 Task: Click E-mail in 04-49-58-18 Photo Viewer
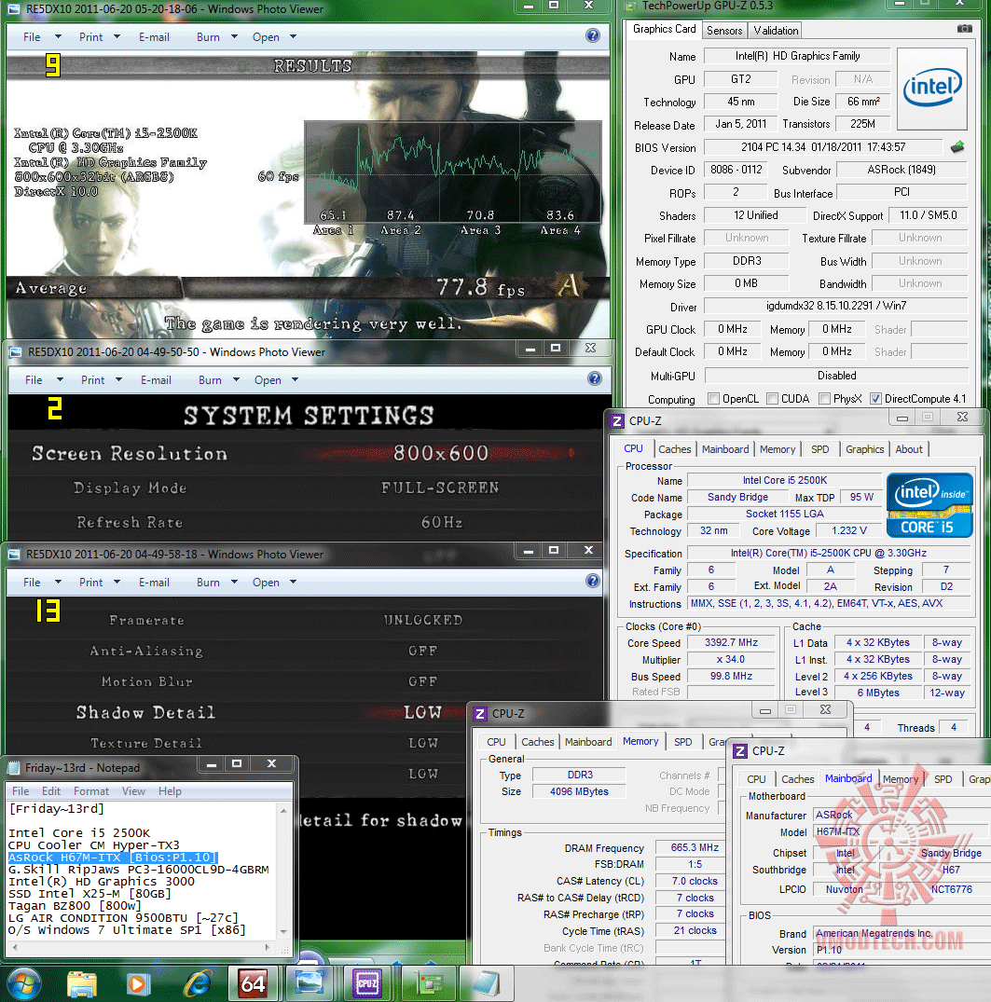[154, 583]
